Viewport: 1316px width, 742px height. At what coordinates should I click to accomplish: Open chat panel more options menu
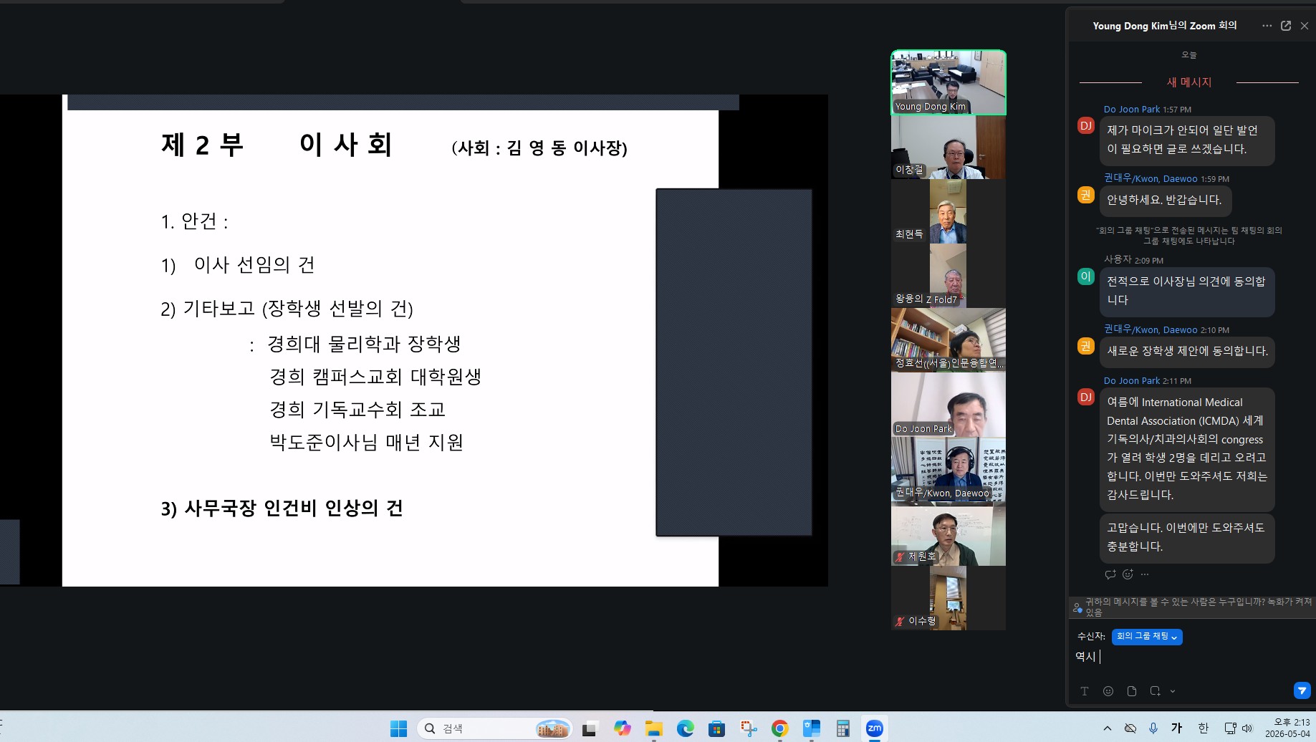1267,26
